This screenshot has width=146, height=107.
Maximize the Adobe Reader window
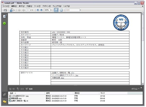click(x=139, y=3)
